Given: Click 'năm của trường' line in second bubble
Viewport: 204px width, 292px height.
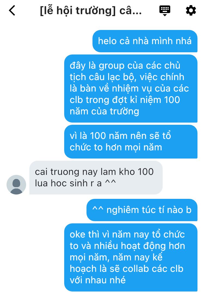Looking at the screenshot, I should coord(104,111).
